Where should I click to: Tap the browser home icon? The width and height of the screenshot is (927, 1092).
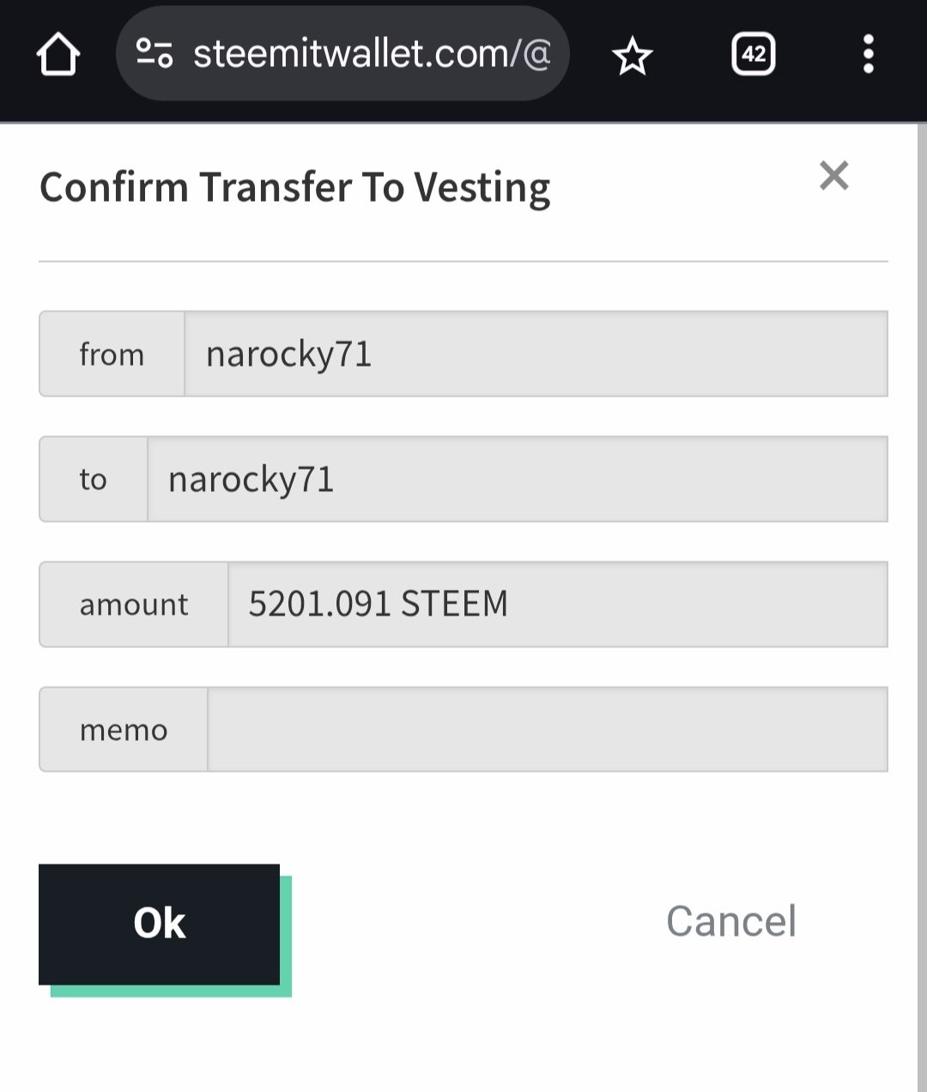(58, 55)
